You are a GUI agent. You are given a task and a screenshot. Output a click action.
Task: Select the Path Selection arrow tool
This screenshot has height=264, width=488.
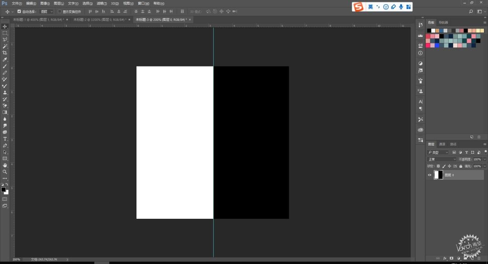[5, 152]
